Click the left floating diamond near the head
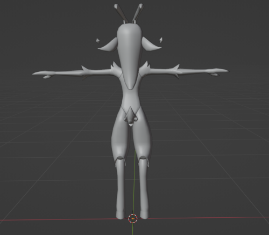 tap(98, 41)
